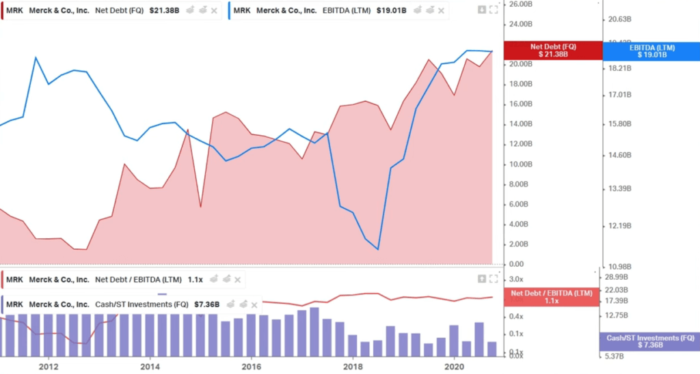Viewport: 700px width, 374px height.
Task: Expand the top chart pane to fullscreen
Action: pyautogui.click(x=494, y=10)
